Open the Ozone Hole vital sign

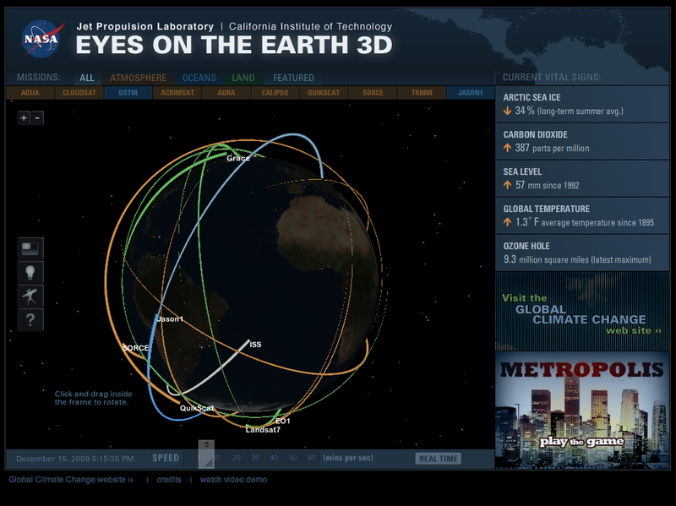(582, 253)
